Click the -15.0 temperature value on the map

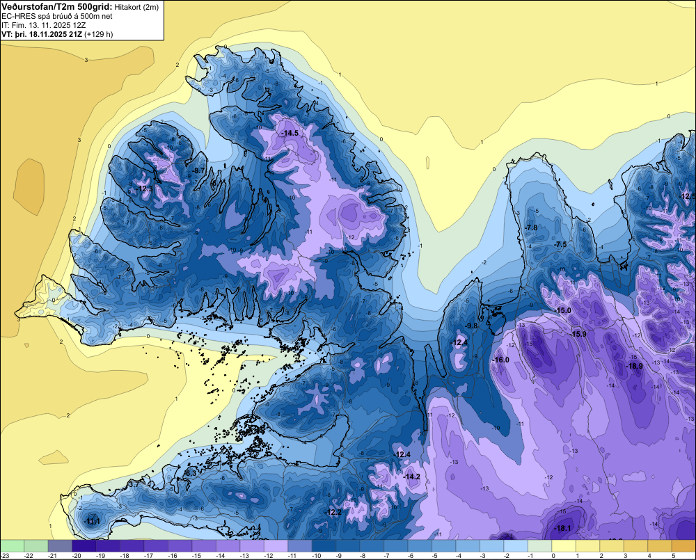[563, 311]
